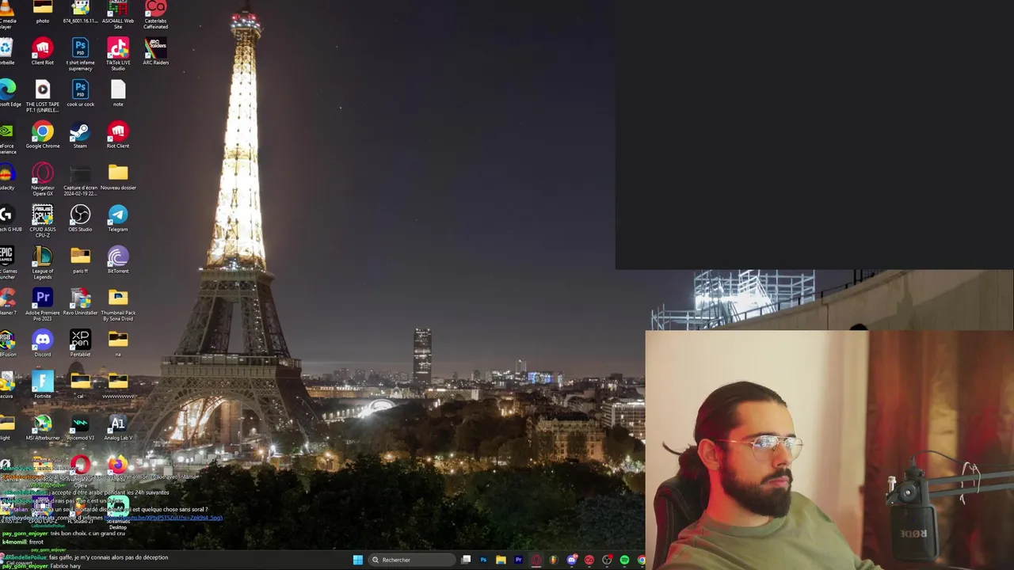This screenshot has width=1014, height=570.
Task: Open the paris ff folder
Action: (x=80, y=260)
